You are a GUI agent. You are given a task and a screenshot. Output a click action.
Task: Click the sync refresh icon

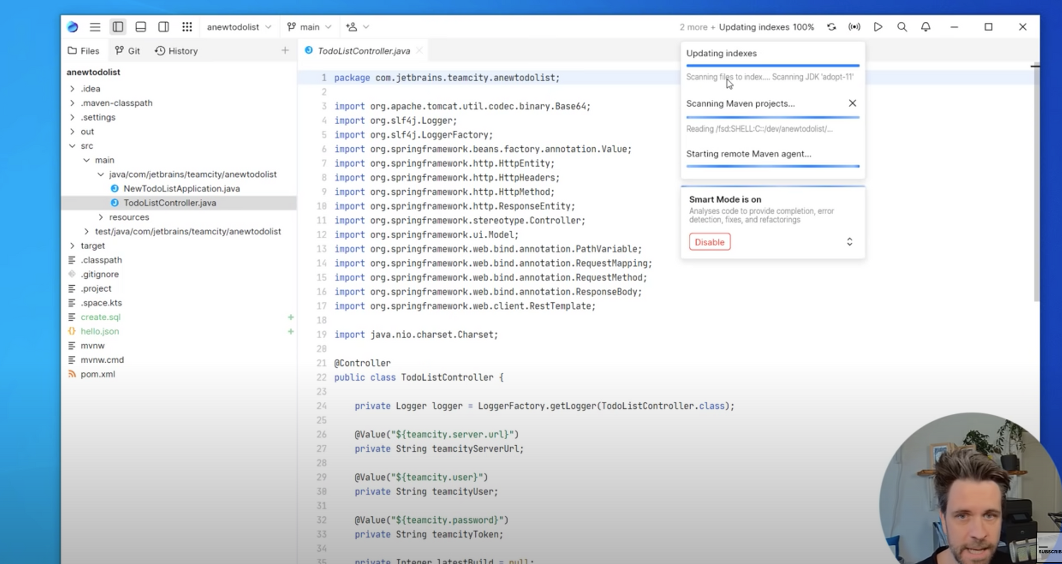tap(832, 27)
